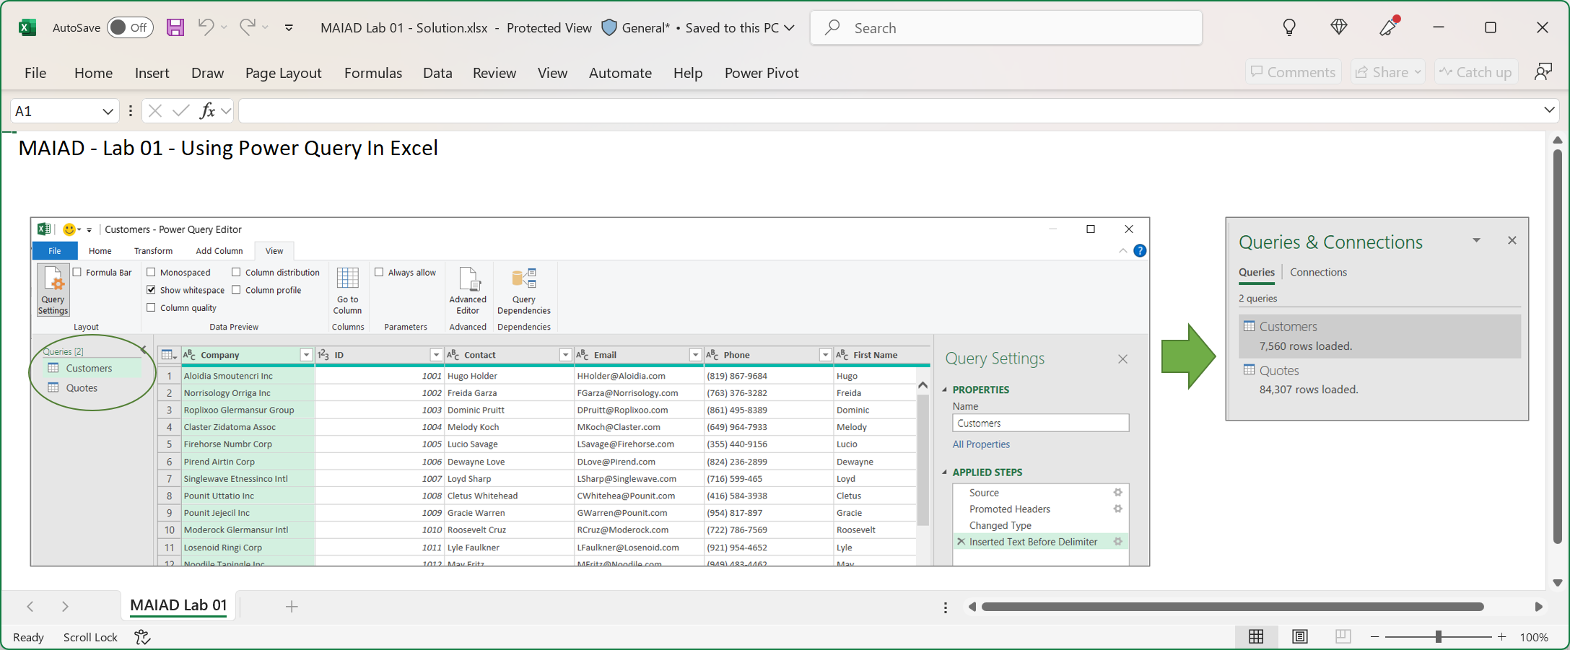Image resolution: width=1570 pixels, height=650 pixels.
Task: Cancel the formula entry with the X icon
Action: tap(155, 110)
